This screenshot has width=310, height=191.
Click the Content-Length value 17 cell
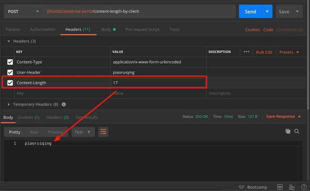click(x=158, y=83)
